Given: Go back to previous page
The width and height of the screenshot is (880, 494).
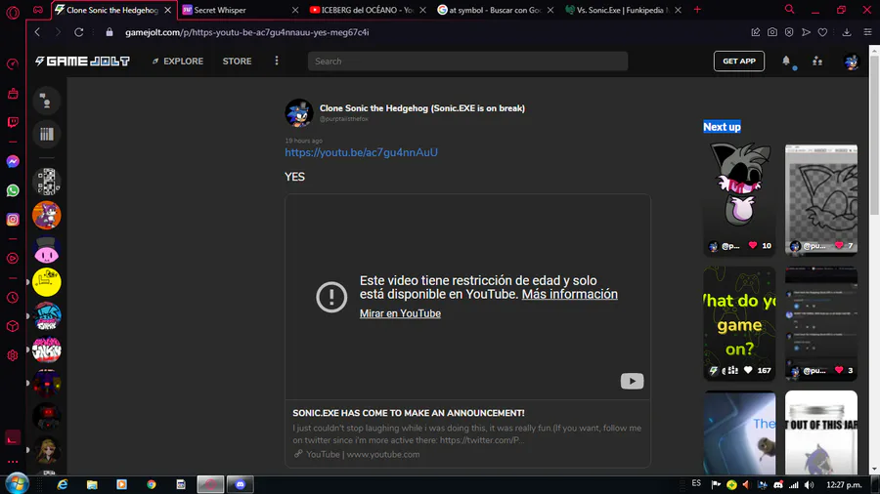Looking at the screenshot, I should click(x=37, y=32).
